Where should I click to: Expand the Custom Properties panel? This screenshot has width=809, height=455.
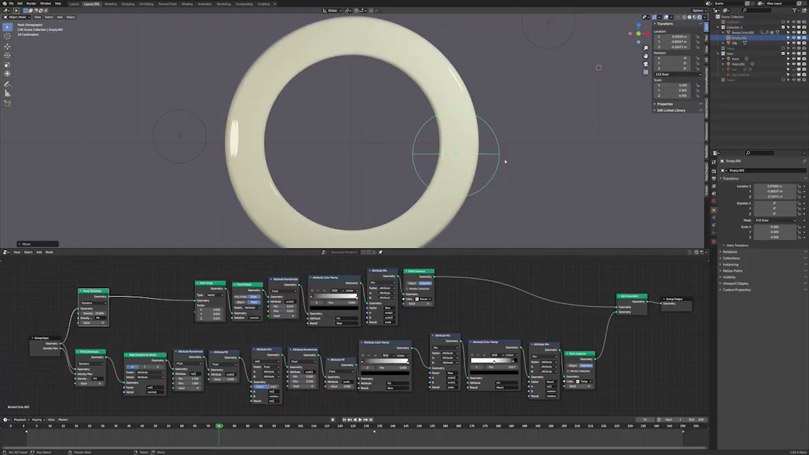[x=736, y=290]
